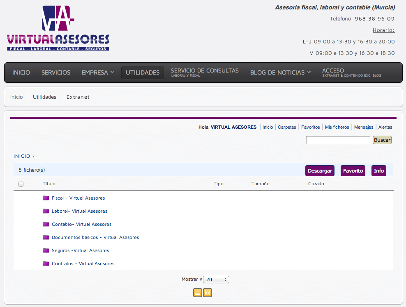Click the INICIO folder path link
Screen dimensions: 406x307
point(22,156)
